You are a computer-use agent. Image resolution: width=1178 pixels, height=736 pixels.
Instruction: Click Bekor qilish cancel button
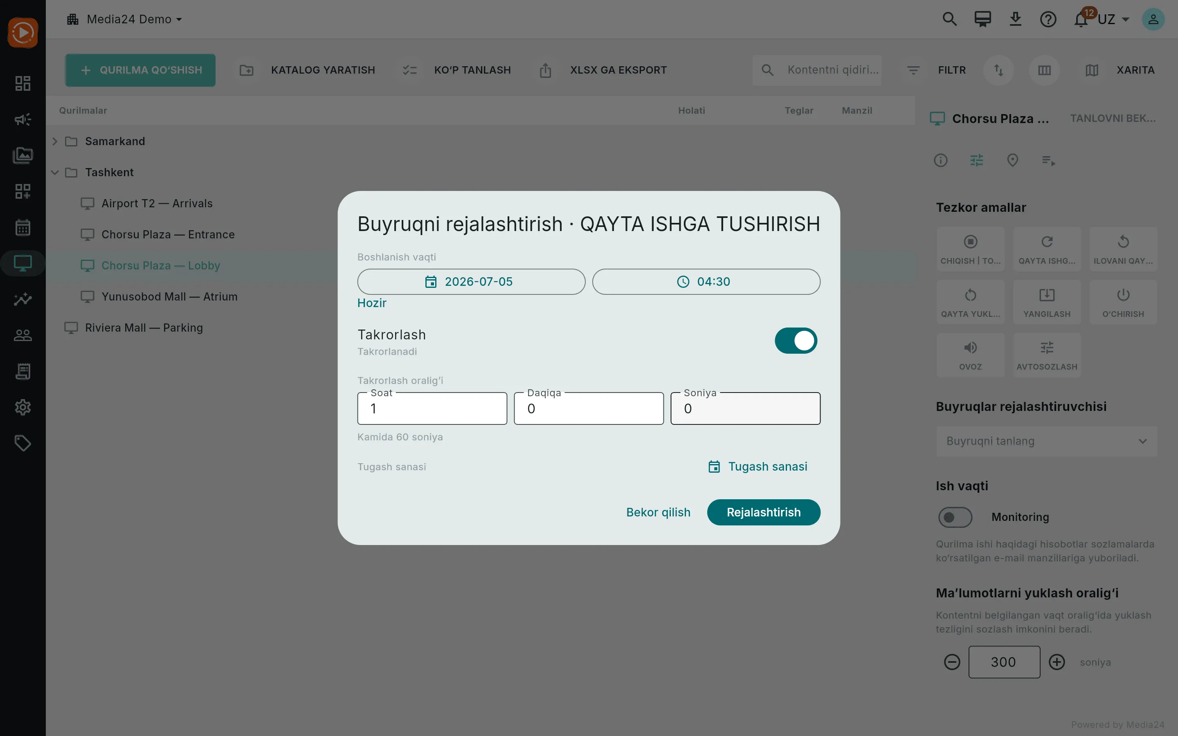(x=658, y=512)
